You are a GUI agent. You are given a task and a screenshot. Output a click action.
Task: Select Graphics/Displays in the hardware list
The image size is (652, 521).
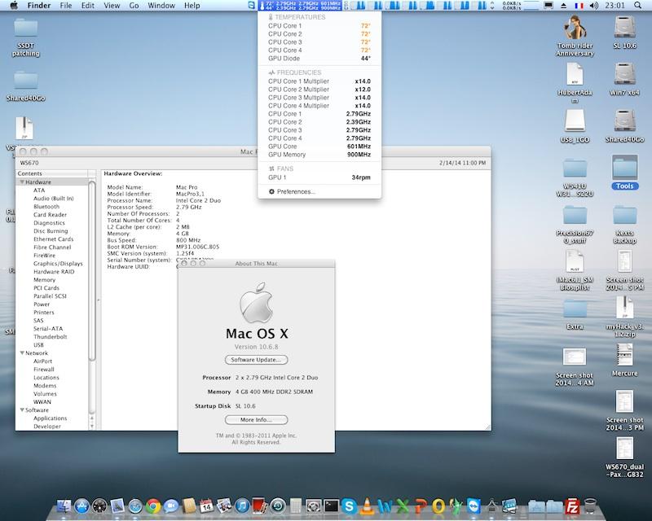click(58, 264)
